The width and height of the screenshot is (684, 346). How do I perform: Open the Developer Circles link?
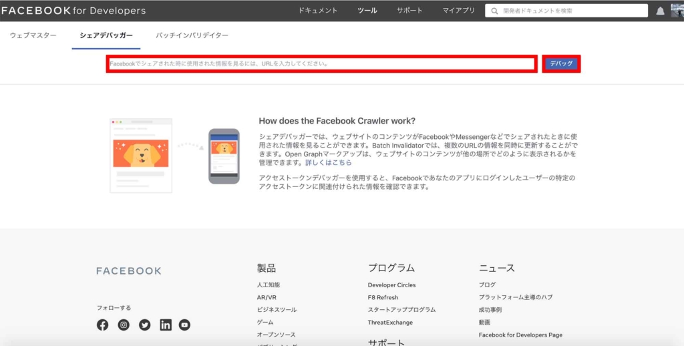point(391,285)
